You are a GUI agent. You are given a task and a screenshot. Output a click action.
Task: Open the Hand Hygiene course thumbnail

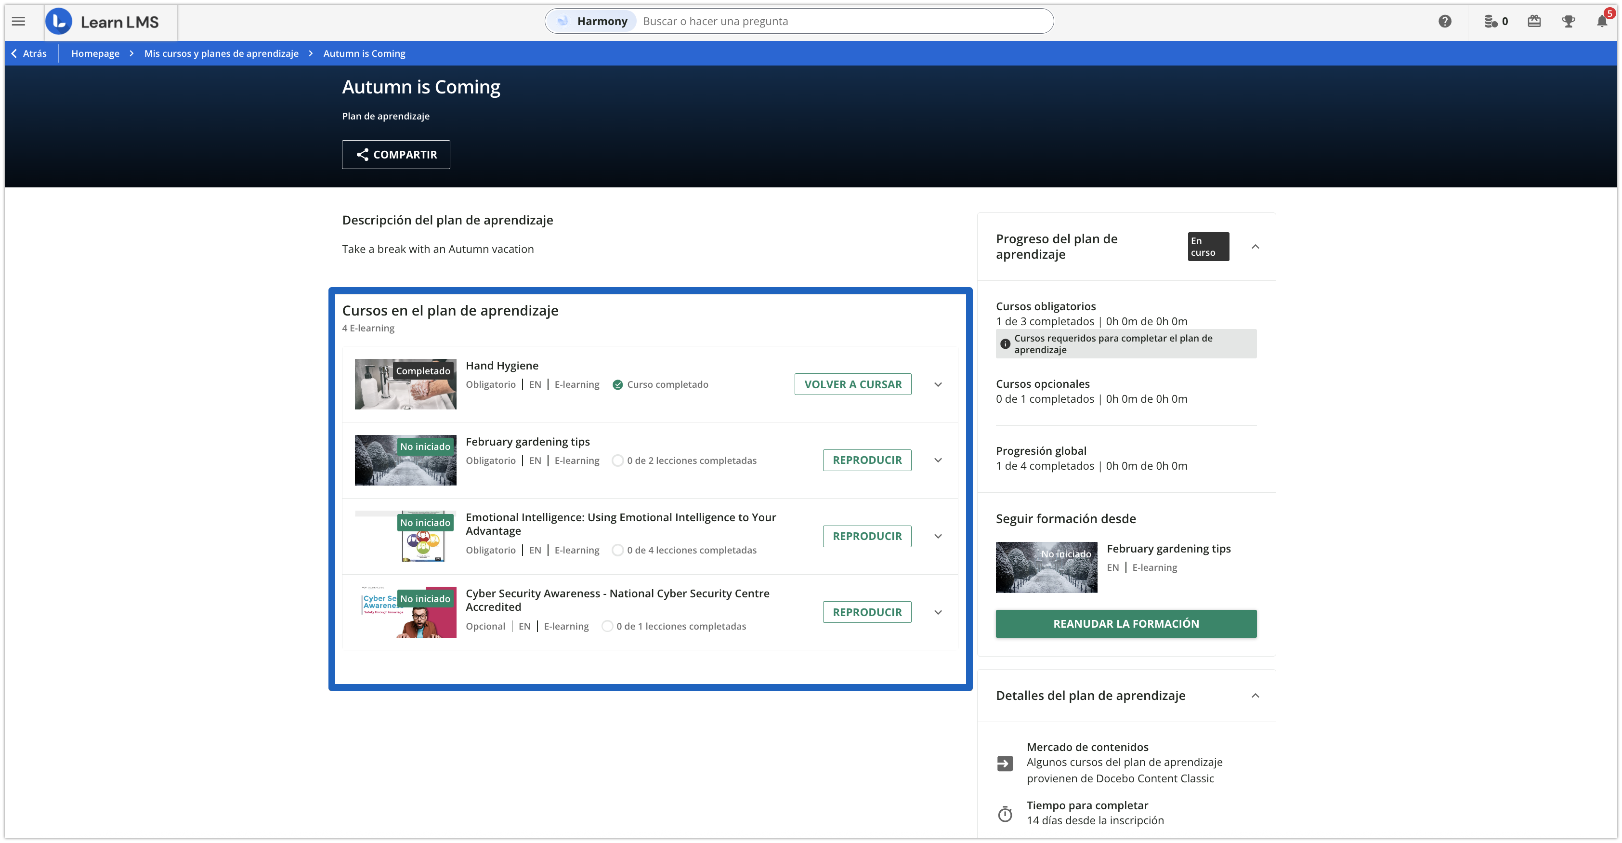405,384
